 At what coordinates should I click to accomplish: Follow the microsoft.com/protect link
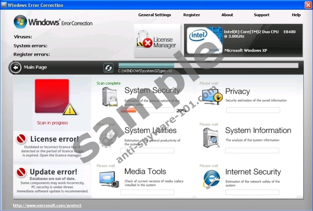point(47,205)
